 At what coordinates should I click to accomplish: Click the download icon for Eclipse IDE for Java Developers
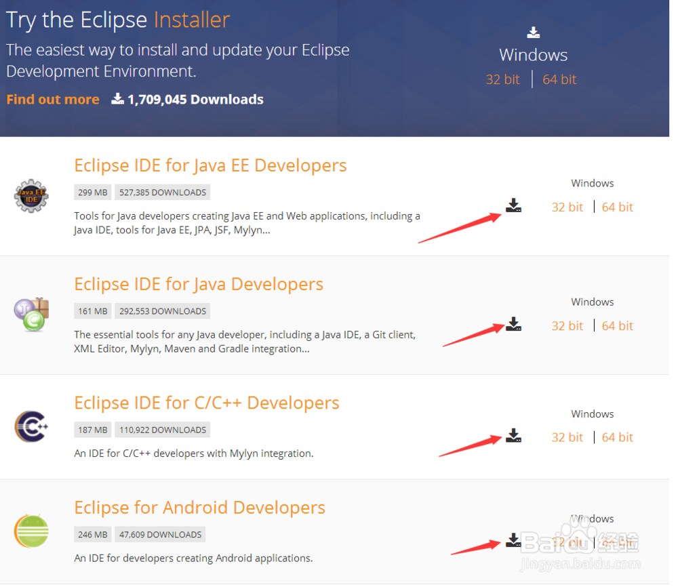point(513,324)
